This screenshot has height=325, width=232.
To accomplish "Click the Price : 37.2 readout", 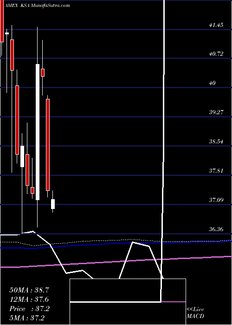I will [29, 309].
